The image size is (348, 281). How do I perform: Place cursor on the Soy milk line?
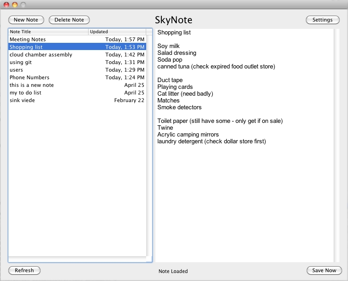tap(169, 46)
